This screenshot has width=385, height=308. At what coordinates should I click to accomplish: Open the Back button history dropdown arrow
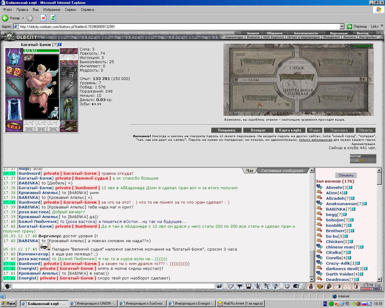point(23,18)
